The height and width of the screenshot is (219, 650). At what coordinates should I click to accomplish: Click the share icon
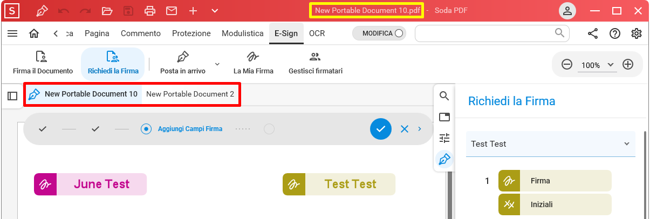(593, 33)
